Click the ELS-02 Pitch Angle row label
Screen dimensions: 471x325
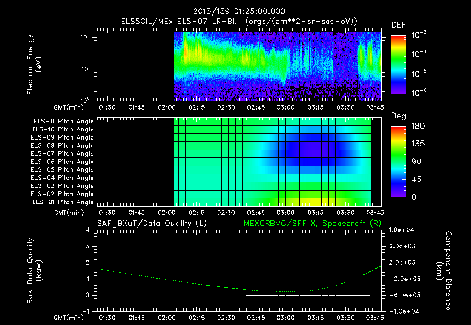click(x=62, y=194)
